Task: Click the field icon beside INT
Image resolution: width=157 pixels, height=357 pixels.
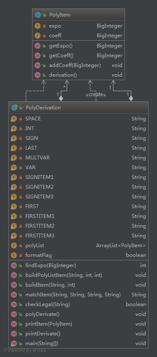Action: coord(14,128)
